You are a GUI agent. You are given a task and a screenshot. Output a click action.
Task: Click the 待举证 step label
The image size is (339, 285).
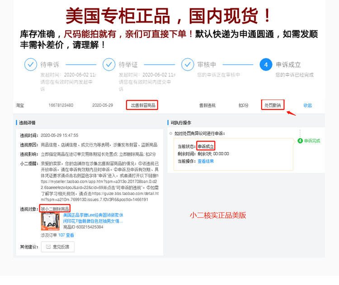coord(128,65)
